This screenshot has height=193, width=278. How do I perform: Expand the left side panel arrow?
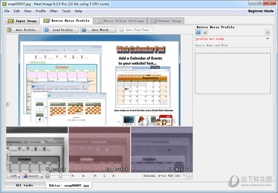tap(7, 103)
